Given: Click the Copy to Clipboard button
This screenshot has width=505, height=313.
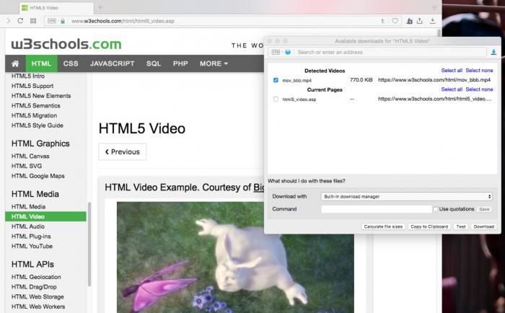Looking at the screenshot, I should coord(429,226).
